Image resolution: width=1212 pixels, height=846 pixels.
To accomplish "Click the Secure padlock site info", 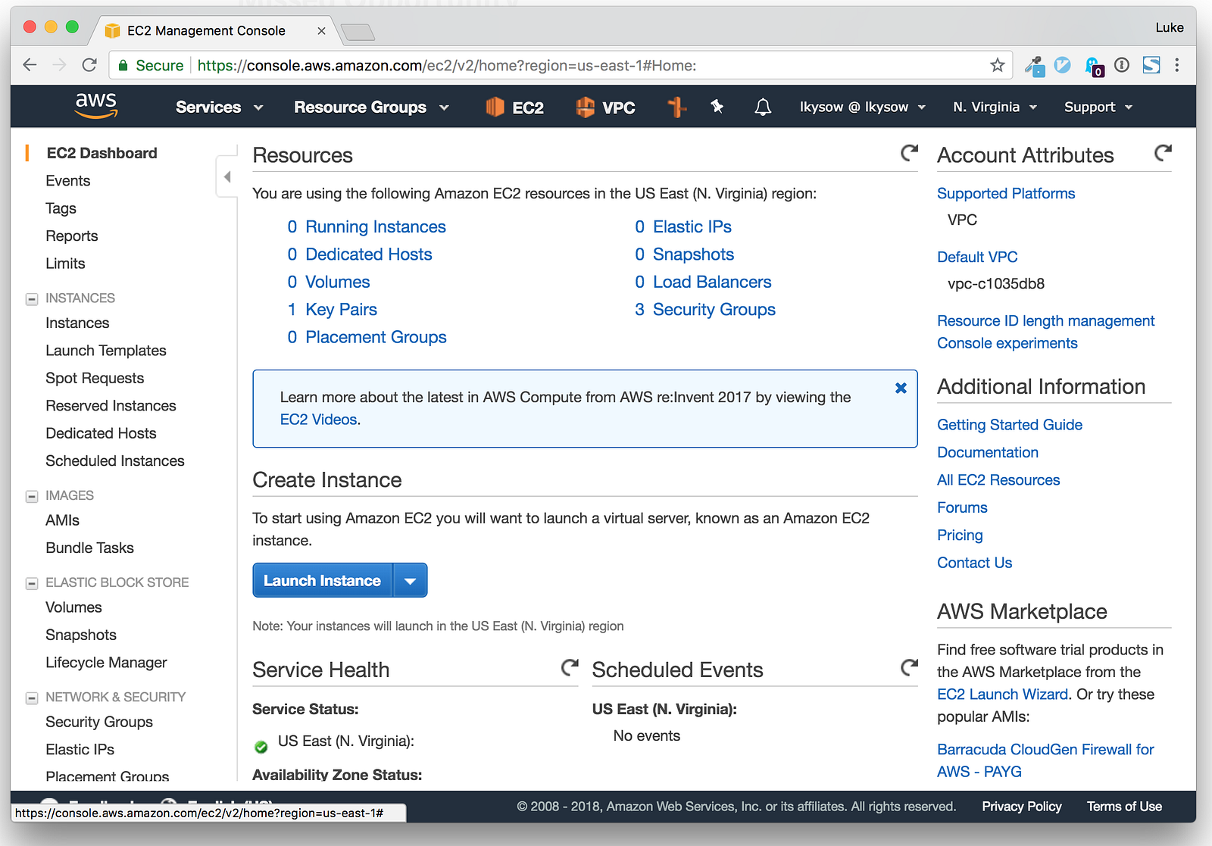I will pyautogui.click(x=151, y=66).
